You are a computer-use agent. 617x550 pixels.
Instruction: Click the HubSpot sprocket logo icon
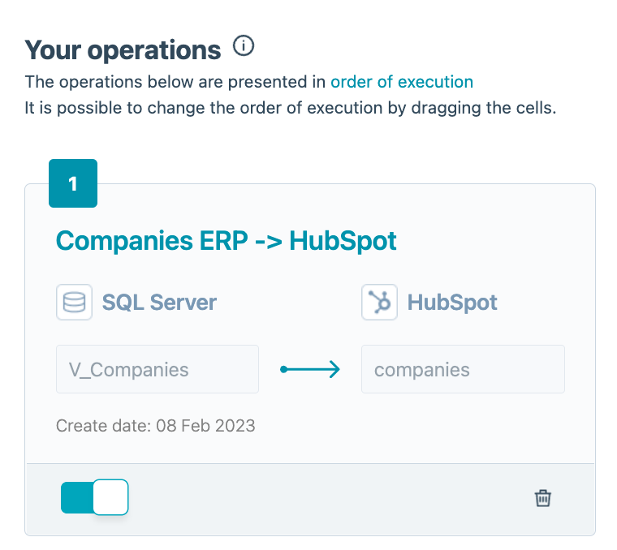[379, 303]
